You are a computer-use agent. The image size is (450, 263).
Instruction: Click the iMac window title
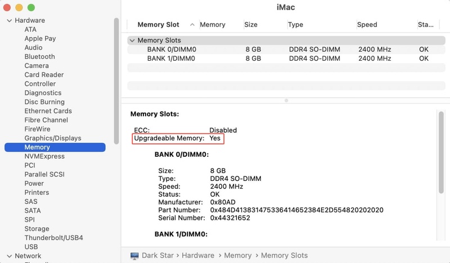[x=286, y=7]
